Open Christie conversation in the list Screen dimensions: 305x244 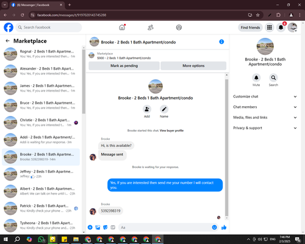tap(41, 123)
